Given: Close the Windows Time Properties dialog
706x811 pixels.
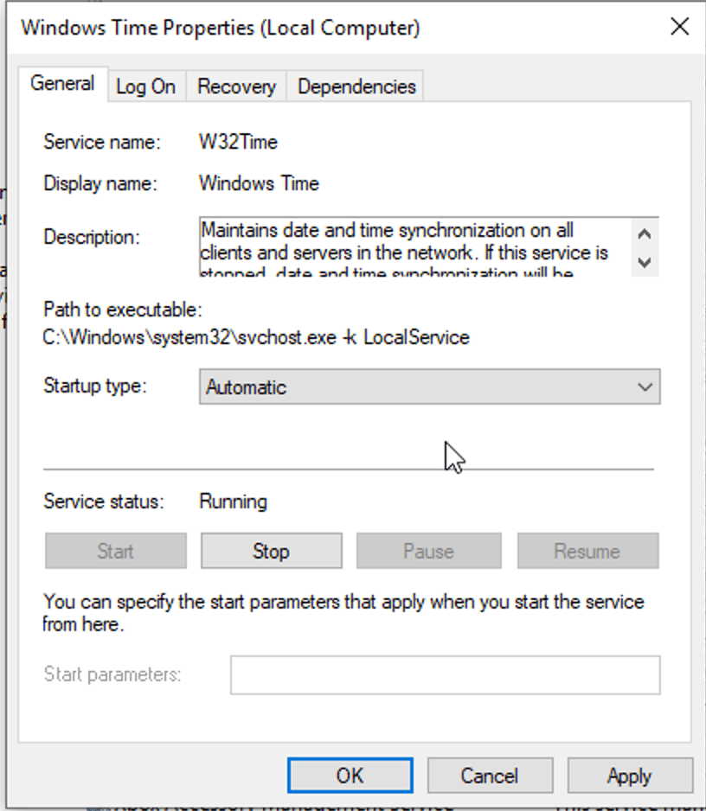Looking at the screenshot, I should pyautogui.click(x=679, y=27).
